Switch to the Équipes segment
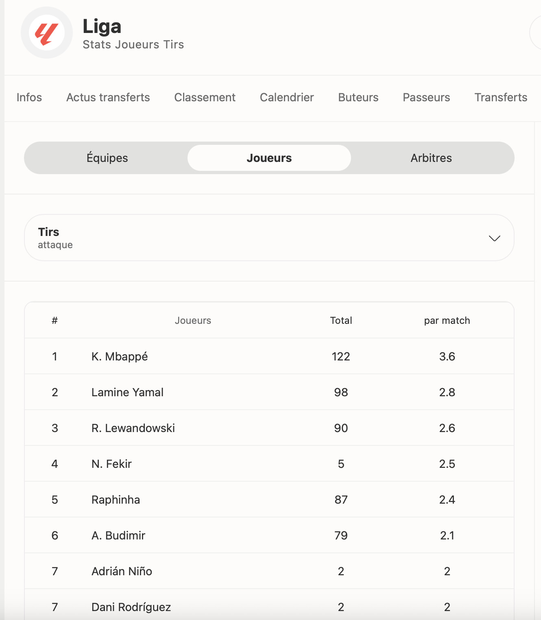 click(x=107, y=158)
